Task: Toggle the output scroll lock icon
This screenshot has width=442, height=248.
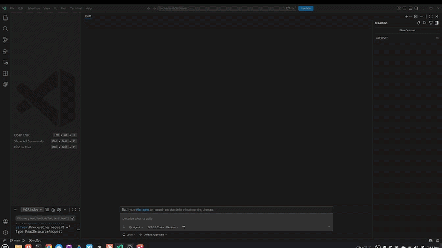Action: pyautogui.click(x=53, y=209)
